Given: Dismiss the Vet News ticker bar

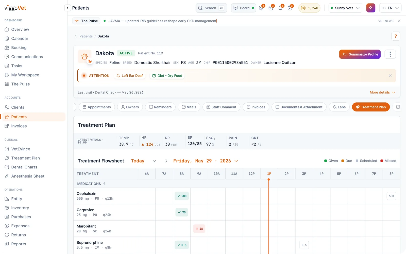Looking at the screenshot, I should coord(399,21).
